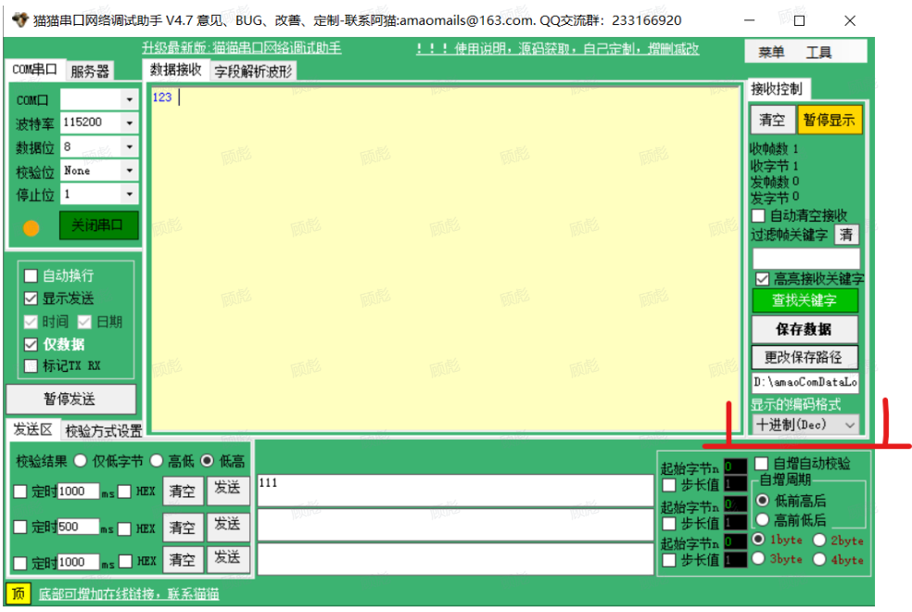
Task: Enable the 自动换行 checkbox
Action: 32,276
